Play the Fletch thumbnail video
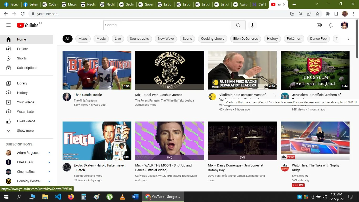 pyautogui.click(x=97, y=141)
